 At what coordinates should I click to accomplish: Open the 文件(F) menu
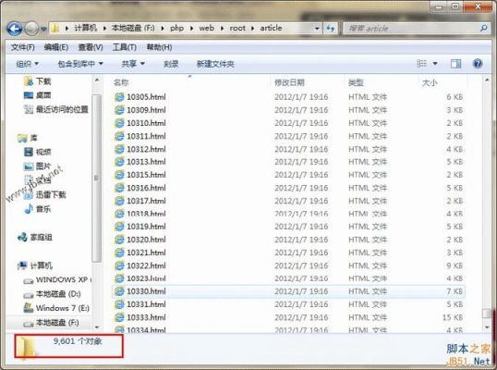pos(23,47)
